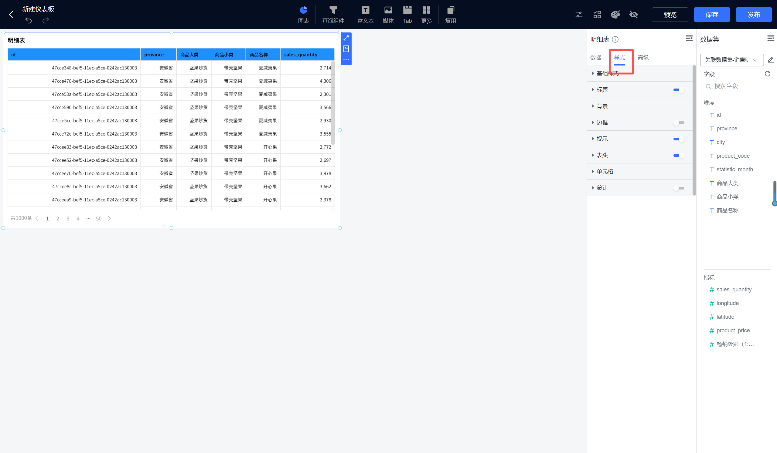Open the palette theme icon in header

tap(615, 15)
